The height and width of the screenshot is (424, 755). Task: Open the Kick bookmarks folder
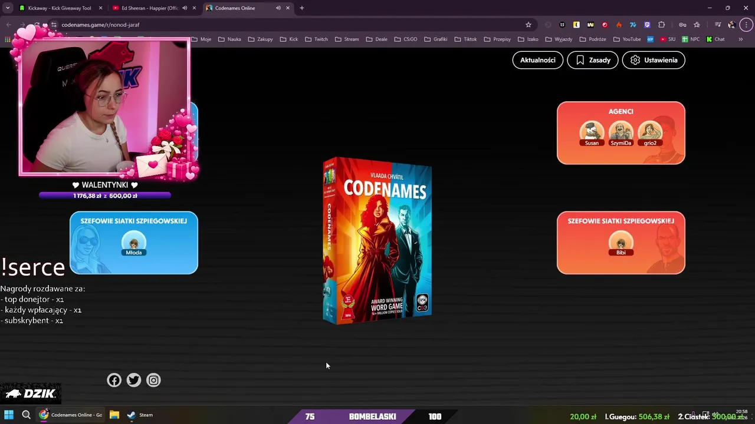tap(288, 39)
